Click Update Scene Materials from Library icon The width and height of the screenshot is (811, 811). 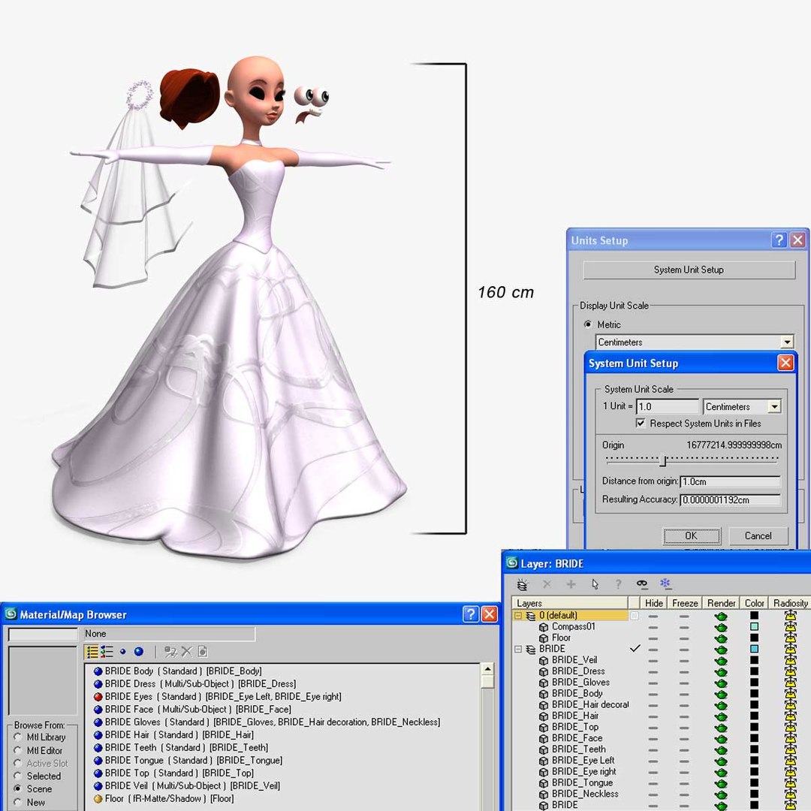click(x=170, y=652)
